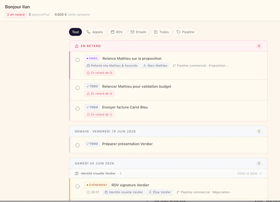
Task: Click the EMAIL type tag
Action: pos(92,58)
